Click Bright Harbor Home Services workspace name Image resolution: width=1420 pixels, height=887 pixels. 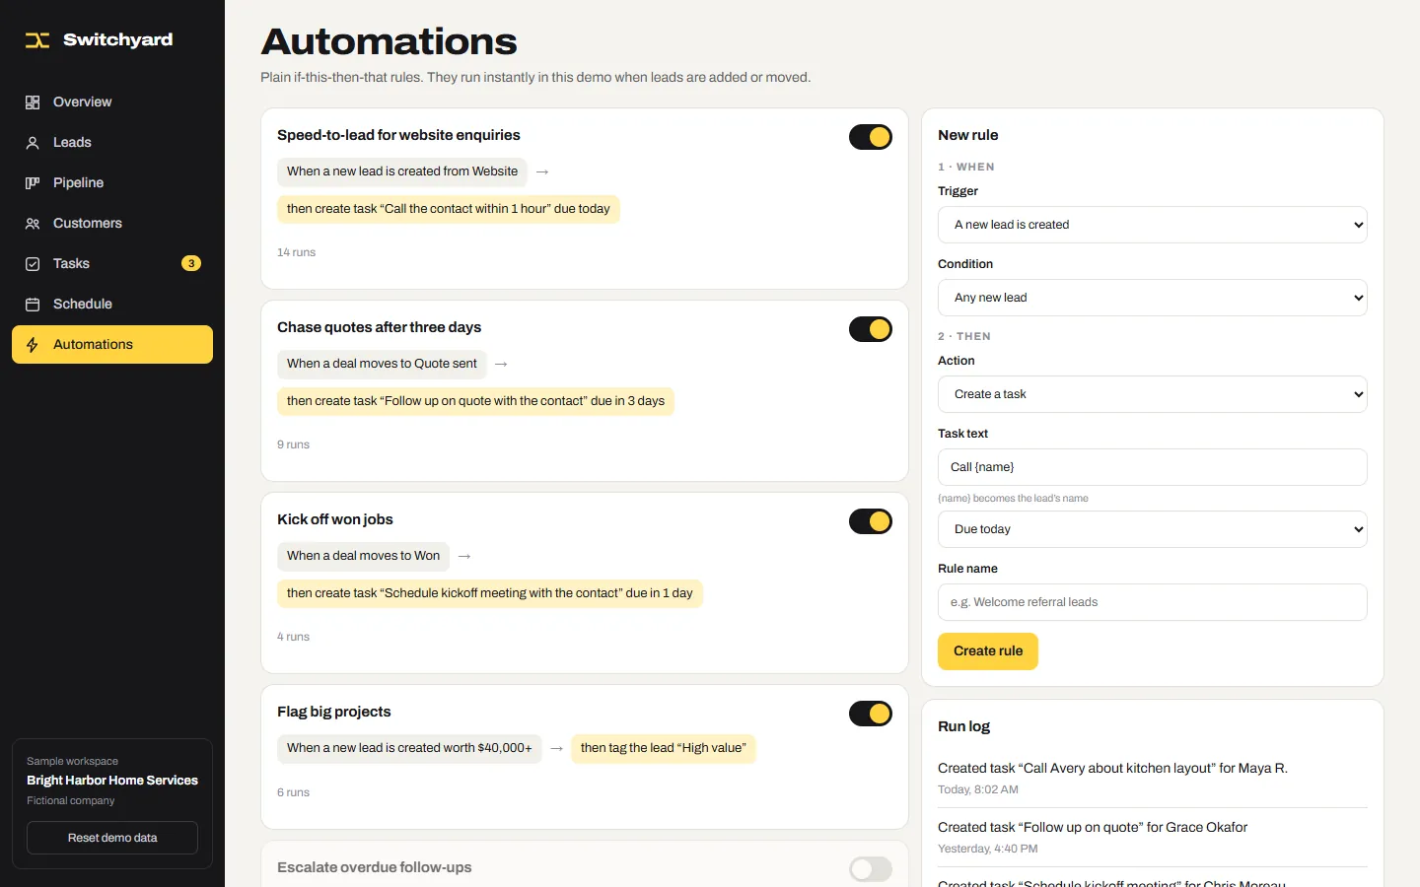(x=112, y=781)
